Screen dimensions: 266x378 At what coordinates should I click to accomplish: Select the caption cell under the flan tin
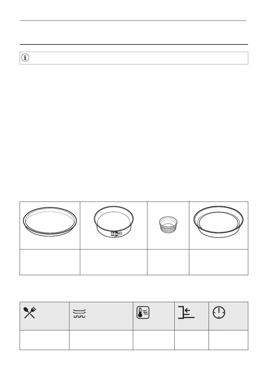tap(218, 262)
